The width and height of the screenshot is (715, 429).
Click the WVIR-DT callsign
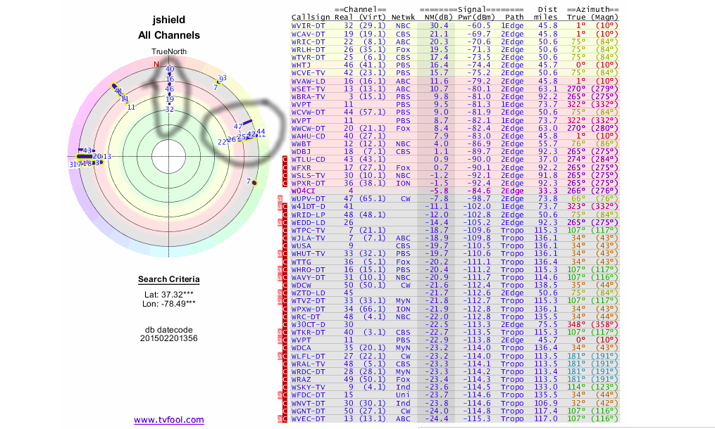click(308, 25)
